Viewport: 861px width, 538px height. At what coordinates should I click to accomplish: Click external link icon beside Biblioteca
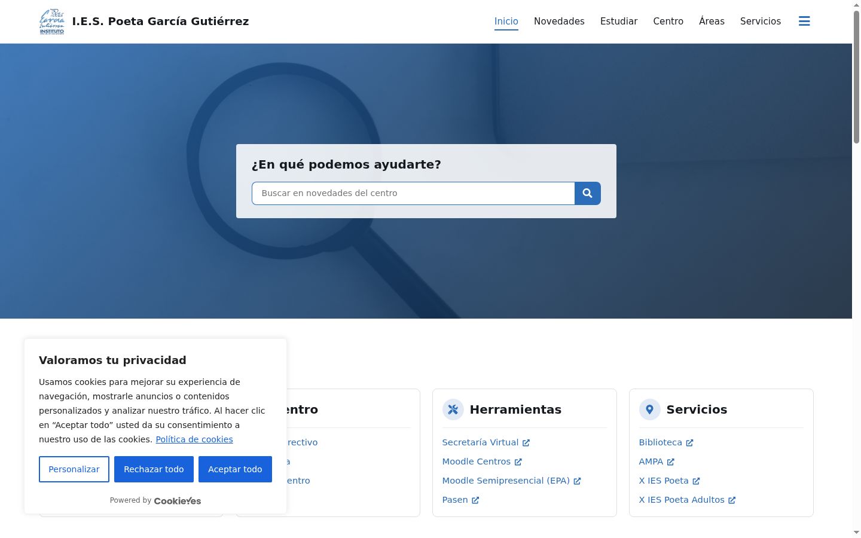pyautogui.click(x=689, y=443)
